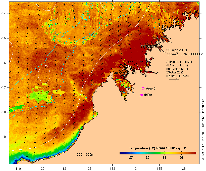Click the IMOS copyright timestamp text
The height and width of the screenshot is (171, 206).
(x=203, y=129)
